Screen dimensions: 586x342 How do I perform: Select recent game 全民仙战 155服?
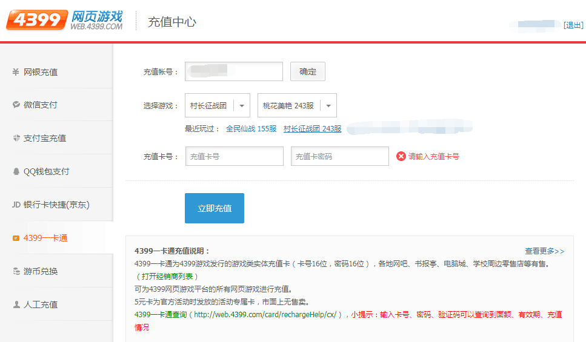coord(251,129)
